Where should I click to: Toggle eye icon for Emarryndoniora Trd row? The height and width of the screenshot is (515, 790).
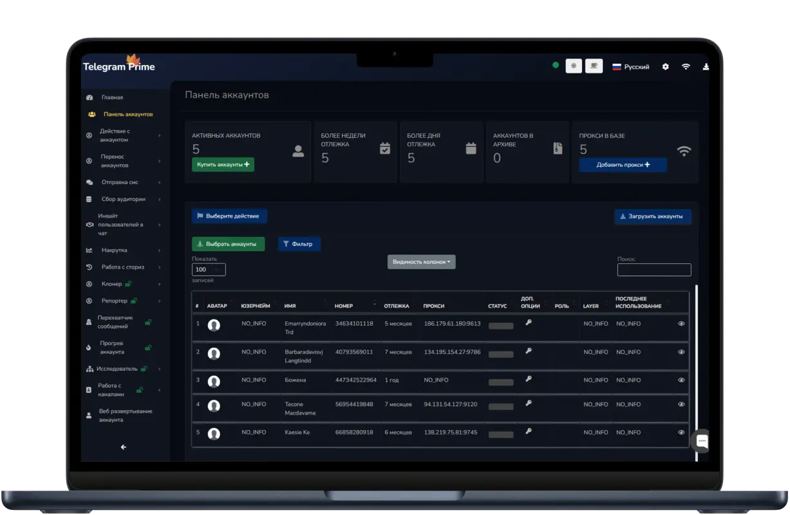[x=681, y=324]
